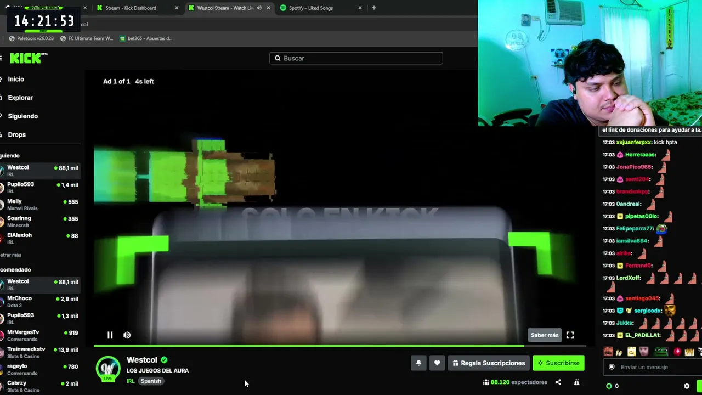
Task: Click the search magnifier icon
Action: coord(278,58)
